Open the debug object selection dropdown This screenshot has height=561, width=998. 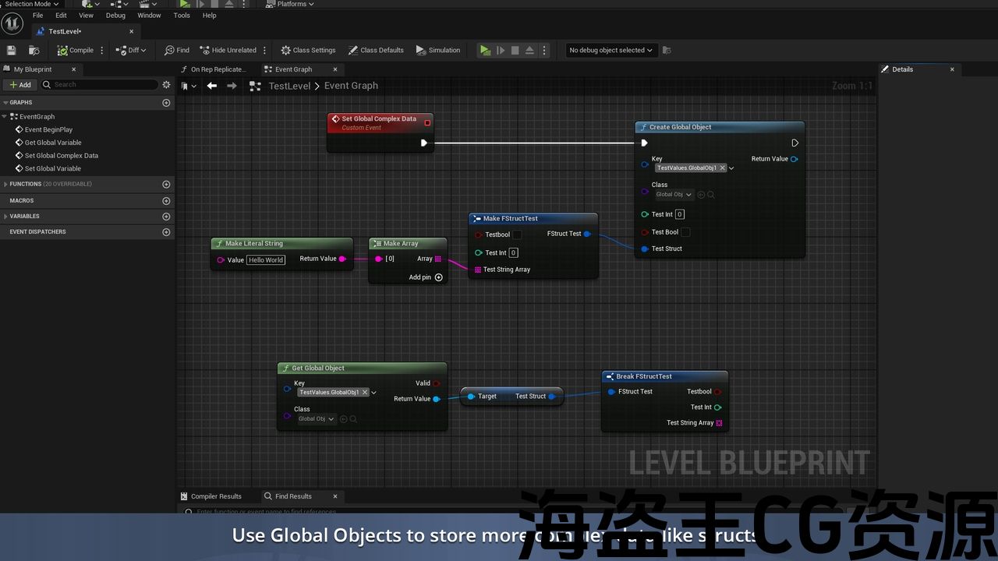click(x=610, y=50)
